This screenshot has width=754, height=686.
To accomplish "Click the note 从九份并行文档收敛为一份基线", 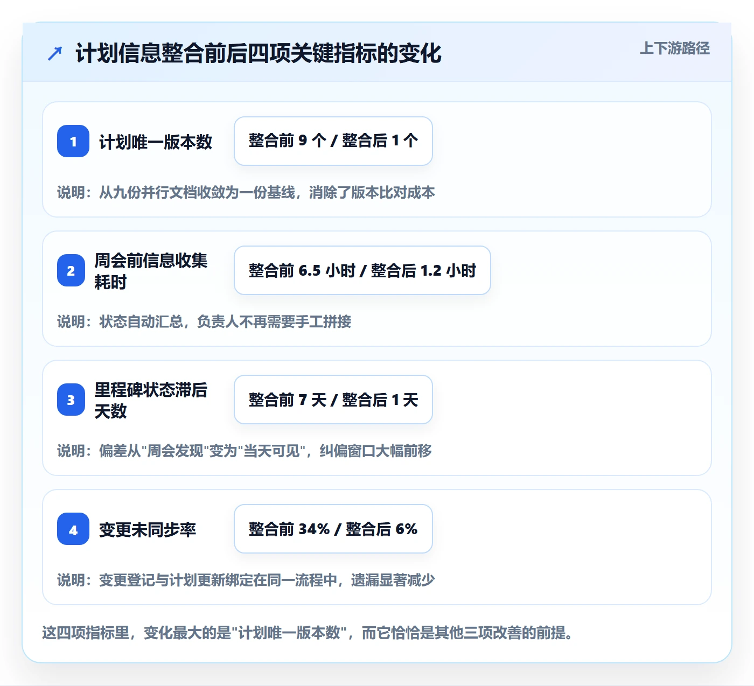I will click(x=197, y=192).
